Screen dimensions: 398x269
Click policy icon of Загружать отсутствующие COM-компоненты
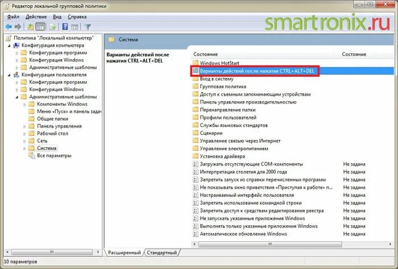click(196, 164)
